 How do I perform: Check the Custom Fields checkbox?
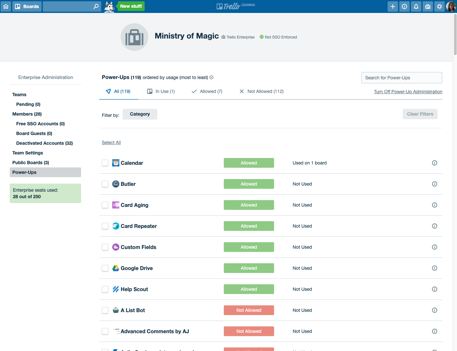click(105, 247)
